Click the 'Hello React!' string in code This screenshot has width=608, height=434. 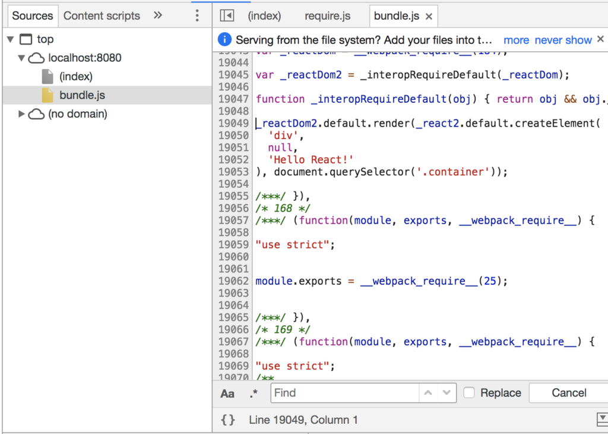click(x=311, y=159)
